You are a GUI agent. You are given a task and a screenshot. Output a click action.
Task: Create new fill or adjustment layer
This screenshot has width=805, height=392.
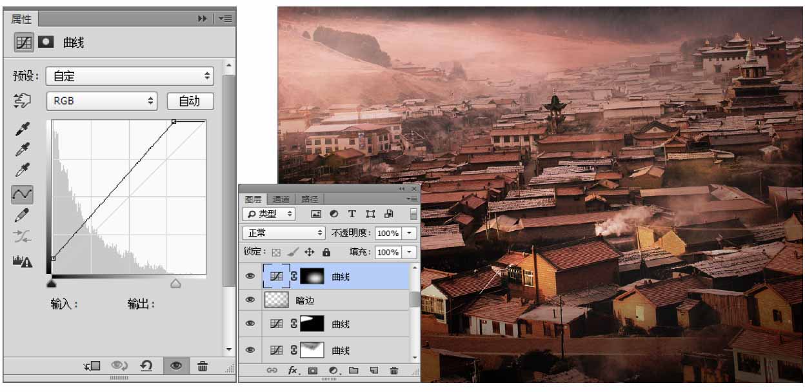click(333, 371)
